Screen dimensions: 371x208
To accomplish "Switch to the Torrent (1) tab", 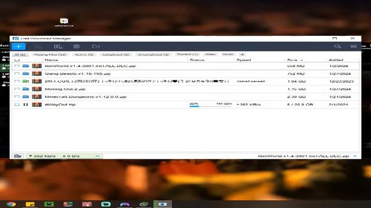I will 187,54.
